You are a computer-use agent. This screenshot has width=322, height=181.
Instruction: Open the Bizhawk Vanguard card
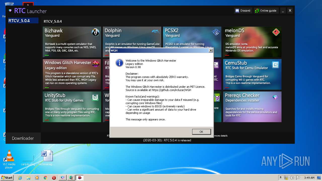point(72,42)
